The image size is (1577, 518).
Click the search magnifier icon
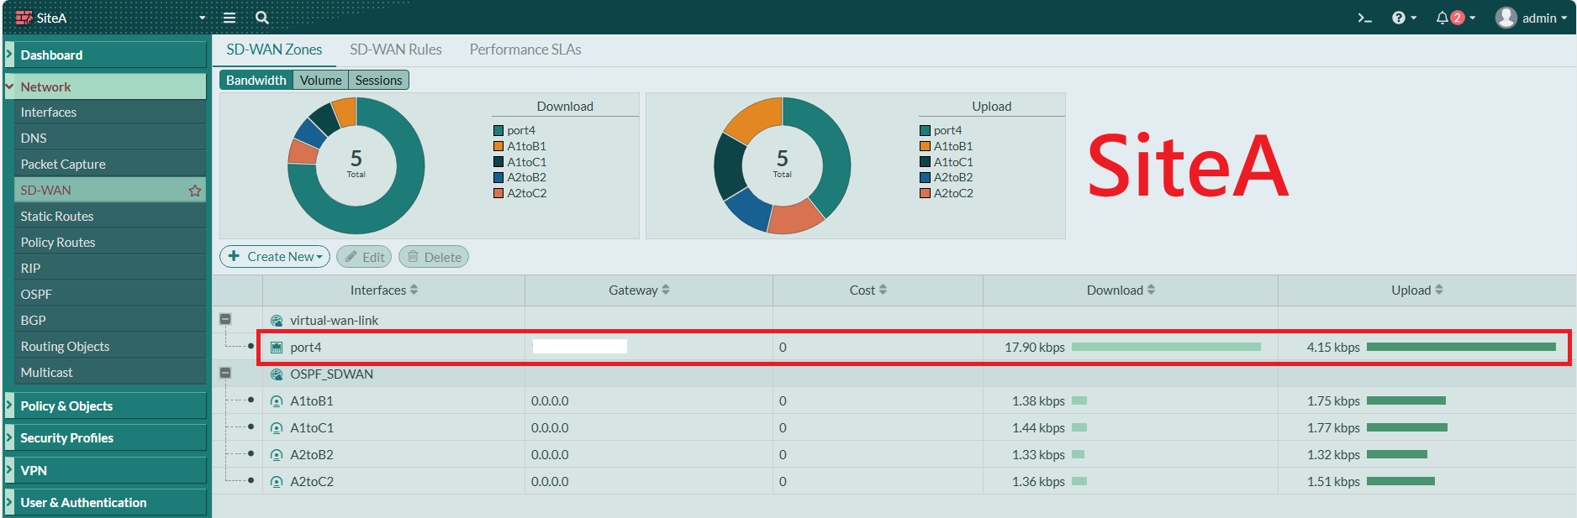(262, 18)
